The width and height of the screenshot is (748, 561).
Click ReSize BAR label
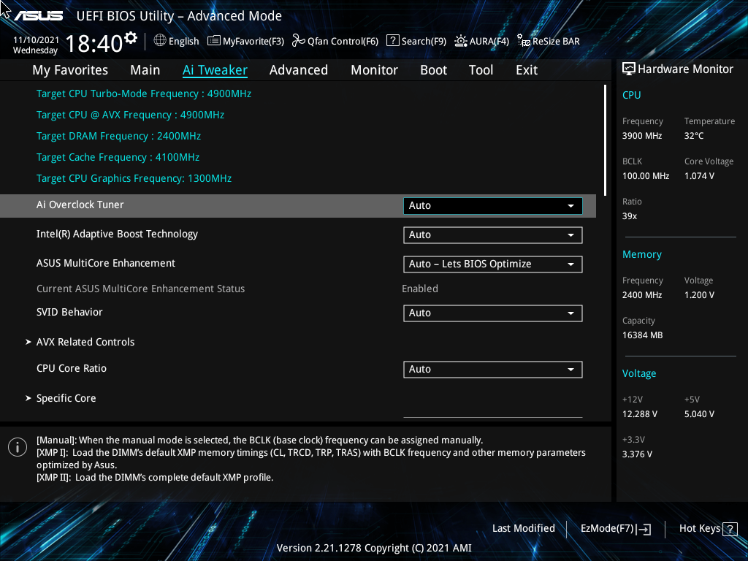[556, 42]
